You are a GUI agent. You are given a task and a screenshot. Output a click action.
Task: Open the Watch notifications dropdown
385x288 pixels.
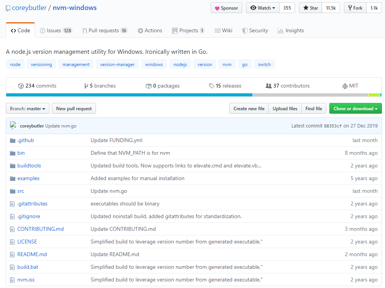tap(263, 8)
